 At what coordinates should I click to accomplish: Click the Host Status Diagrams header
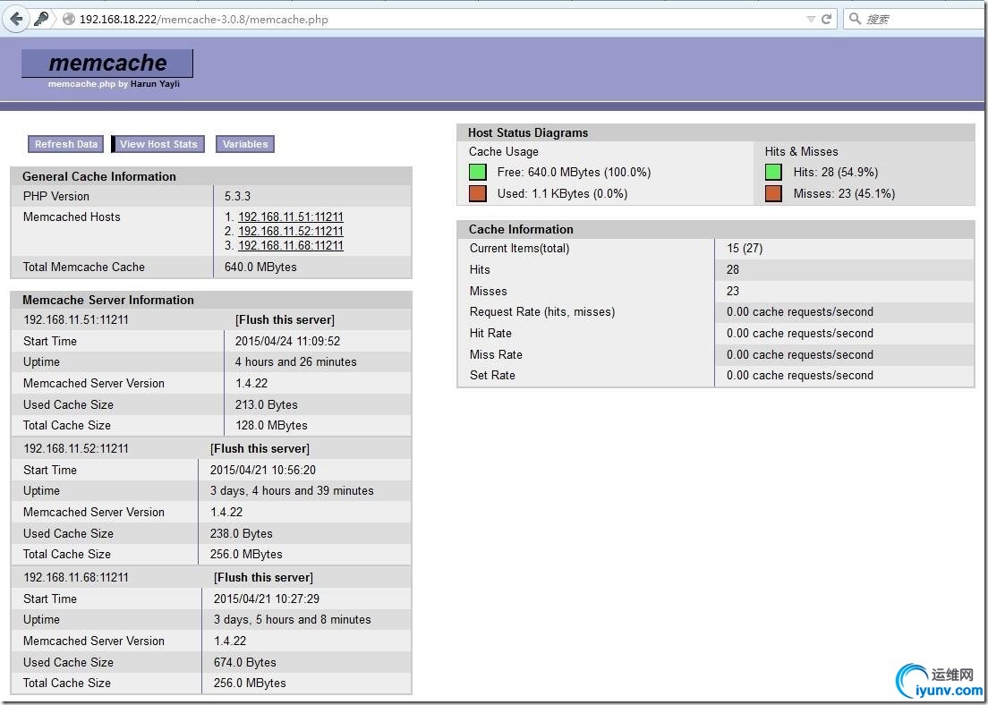pyautogui.click(x=527, y=133)
